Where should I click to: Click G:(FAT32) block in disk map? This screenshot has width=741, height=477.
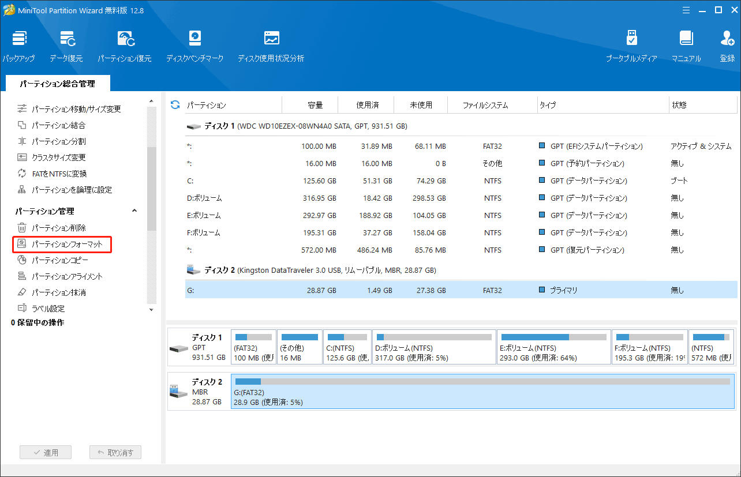click(x=482, y=391)
